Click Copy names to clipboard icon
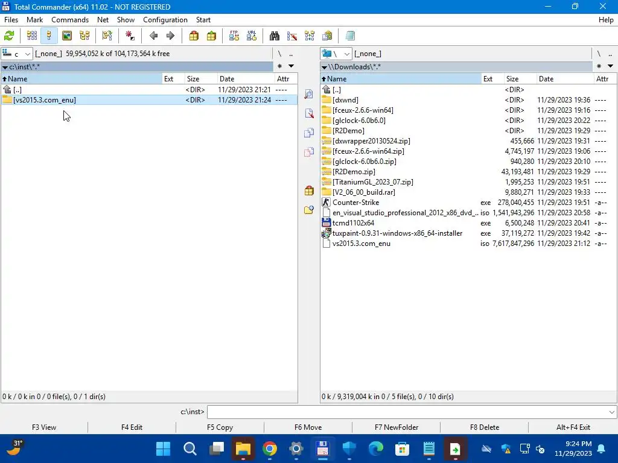The height and width of the screenshot is (463, 618). [327, 36]
